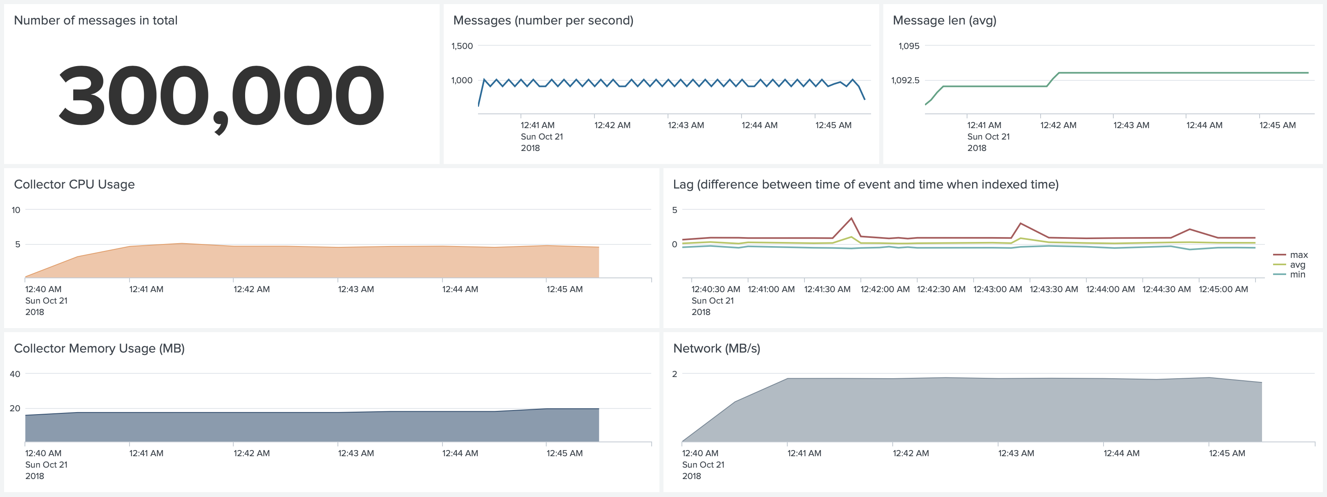Image resolution: width=1327 pixels, height=497 pixels.
Task: Click the 12:44 AM tick on the network chart
Action: pos(1121,453)
